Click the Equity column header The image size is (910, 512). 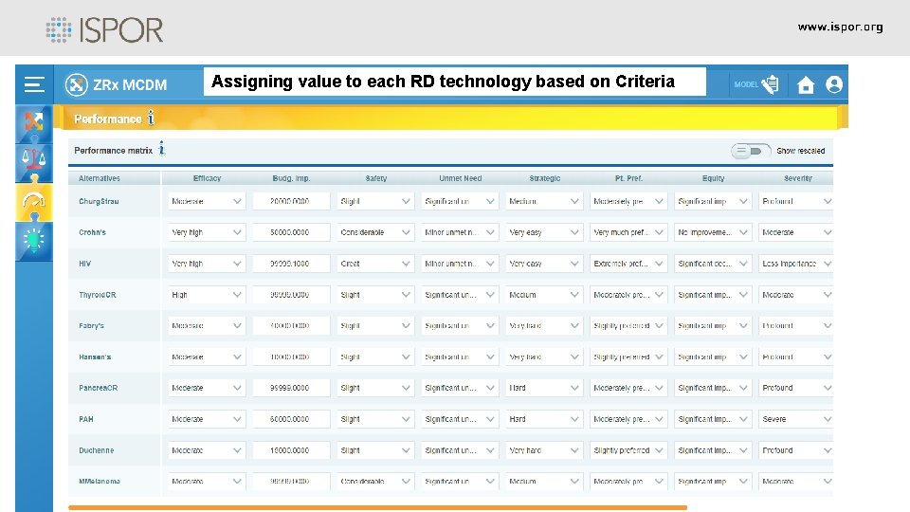pyautogui.click(x=713, y=178)
